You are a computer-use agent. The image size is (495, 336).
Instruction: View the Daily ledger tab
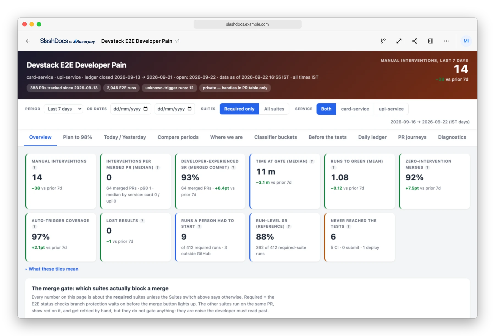372,137
